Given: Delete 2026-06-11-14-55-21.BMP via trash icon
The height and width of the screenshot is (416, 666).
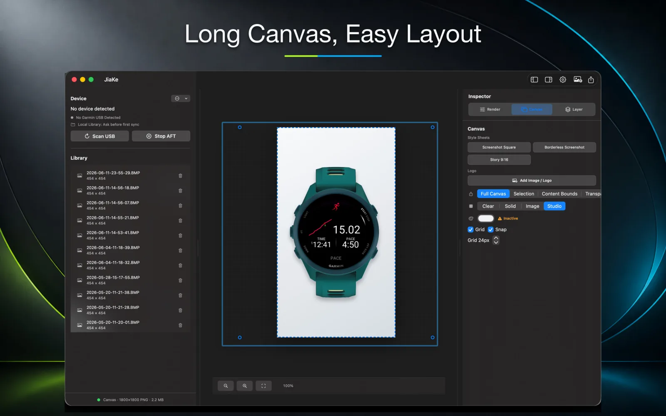Looking at the screenshot, I should coord(180,220).
